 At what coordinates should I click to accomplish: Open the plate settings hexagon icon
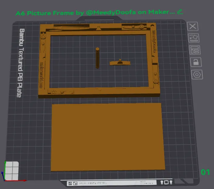[x=197, y=74]
